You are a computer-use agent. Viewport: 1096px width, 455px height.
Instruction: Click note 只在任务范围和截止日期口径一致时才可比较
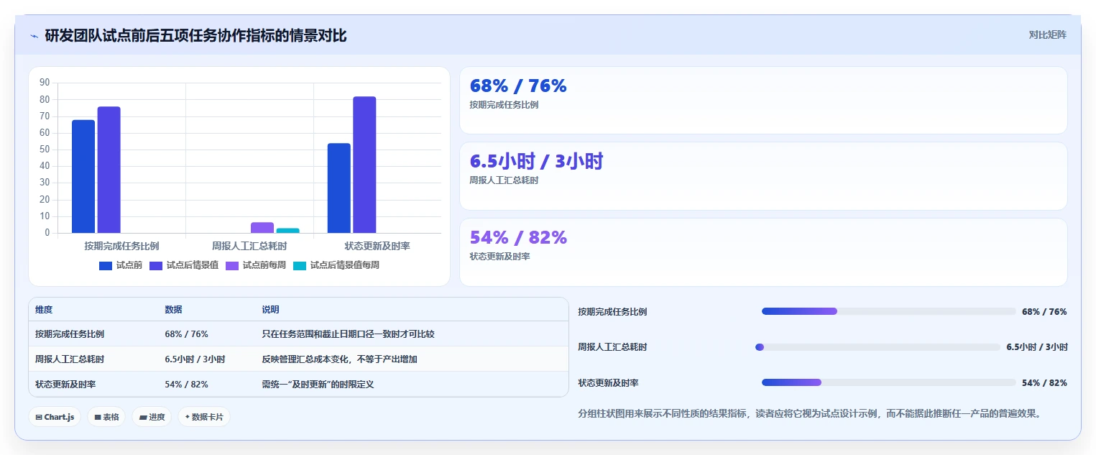pyautogui.click(x=348, y=334)
